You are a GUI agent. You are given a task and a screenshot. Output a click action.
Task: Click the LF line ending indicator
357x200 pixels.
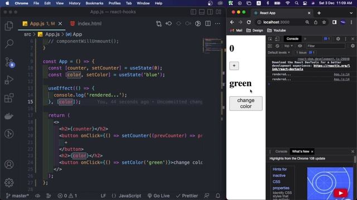point(103,196)
